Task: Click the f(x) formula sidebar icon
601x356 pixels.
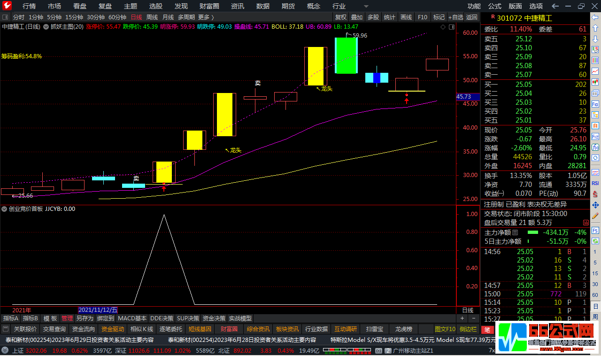Action: coord(595,147)
